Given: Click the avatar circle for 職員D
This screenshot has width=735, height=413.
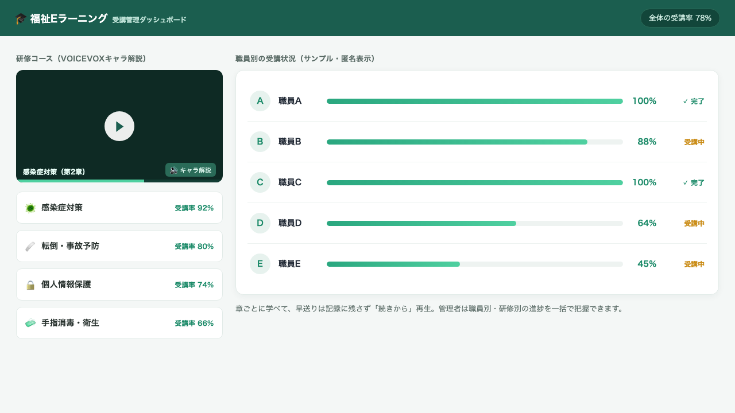Looking at the screenshot, I should pos(260,223).
